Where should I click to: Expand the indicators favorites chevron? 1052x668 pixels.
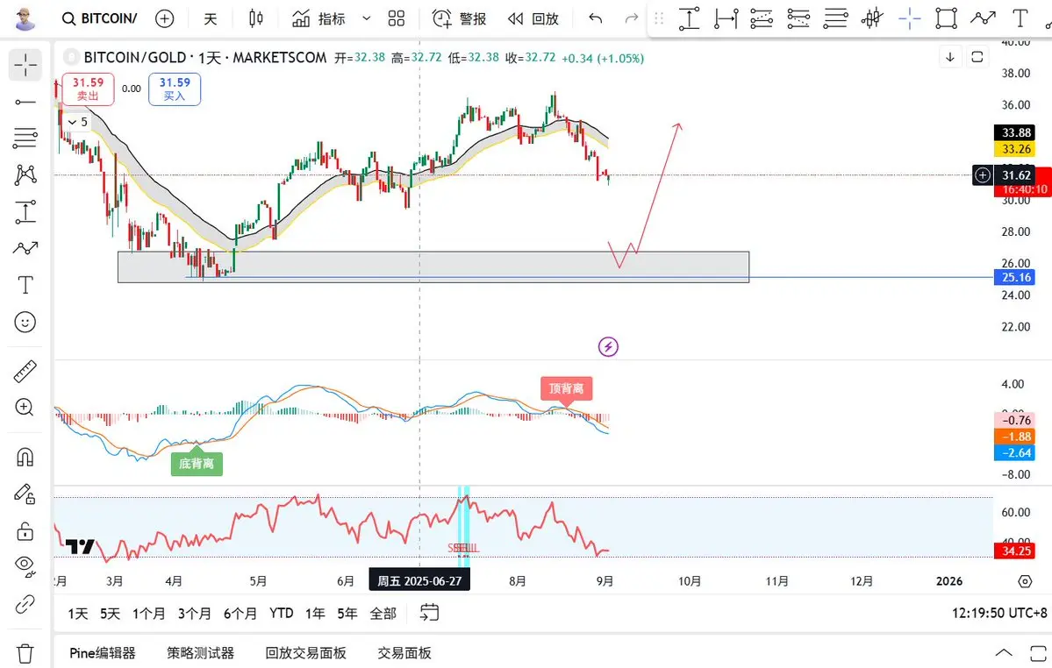tap(367, 18)
